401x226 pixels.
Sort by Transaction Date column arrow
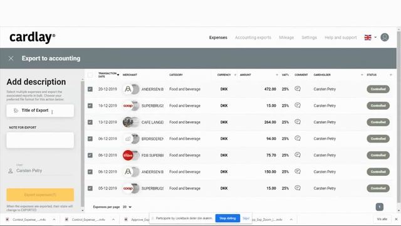point(118,75)
